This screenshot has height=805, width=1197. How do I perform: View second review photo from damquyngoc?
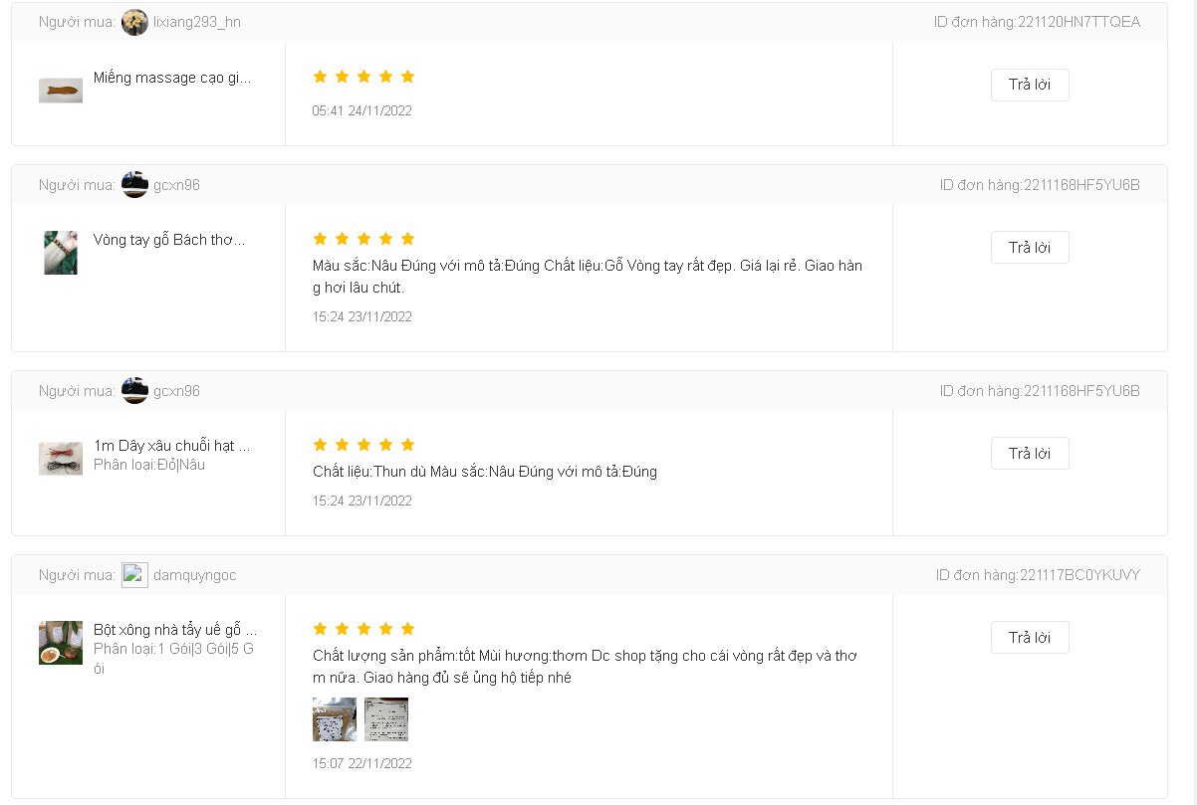[x=386, y=719]
